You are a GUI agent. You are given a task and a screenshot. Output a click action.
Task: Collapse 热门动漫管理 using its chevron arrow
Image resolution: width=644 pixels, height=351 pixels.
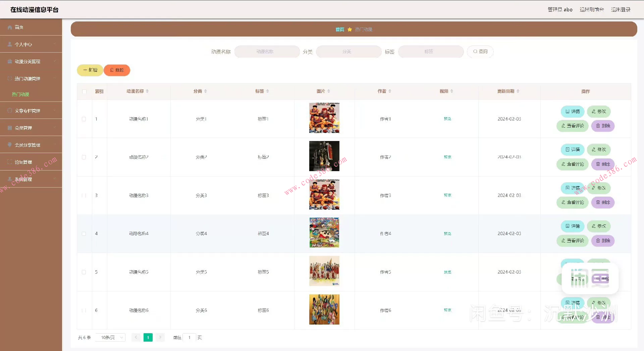tap(55, 78)
